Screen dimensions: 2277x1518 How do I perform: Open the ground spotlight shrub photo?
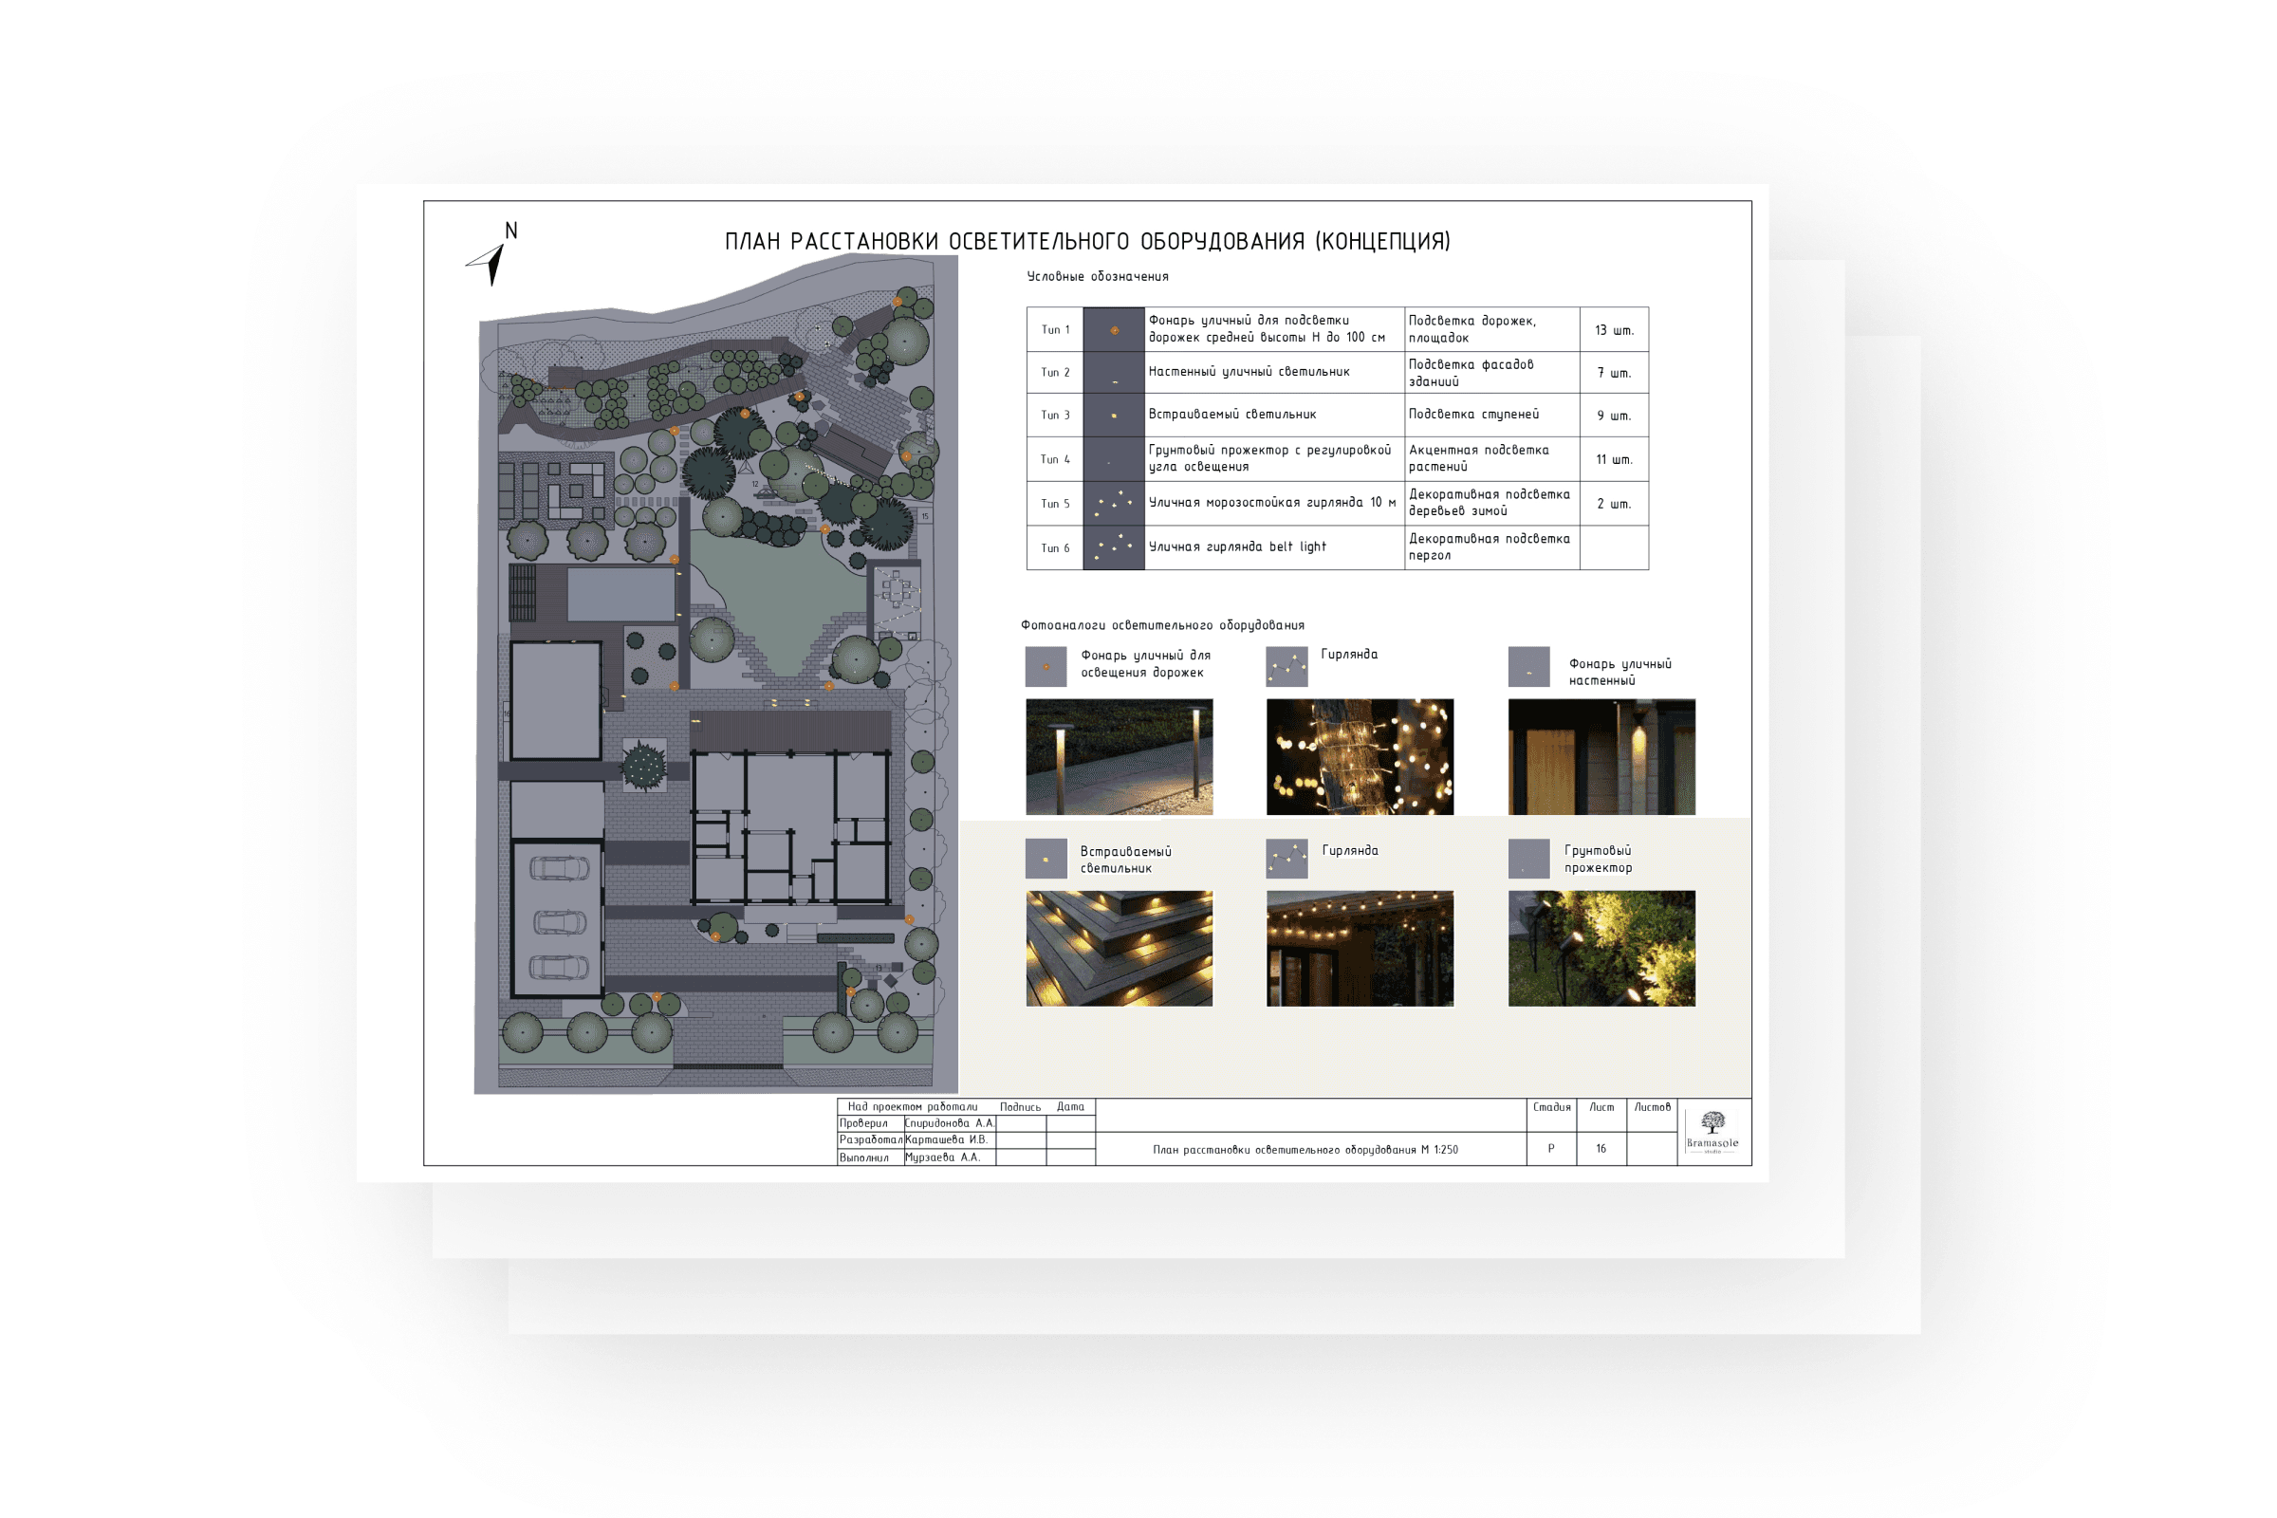(x=1601, y=949)
